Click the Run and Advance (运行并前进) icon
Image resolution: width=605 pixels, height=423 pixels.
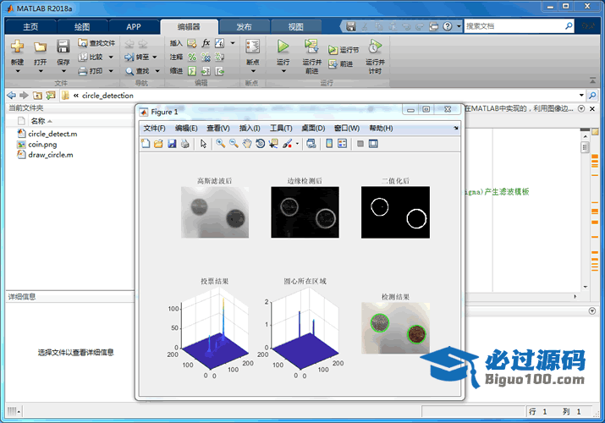[x=311, y=47]
